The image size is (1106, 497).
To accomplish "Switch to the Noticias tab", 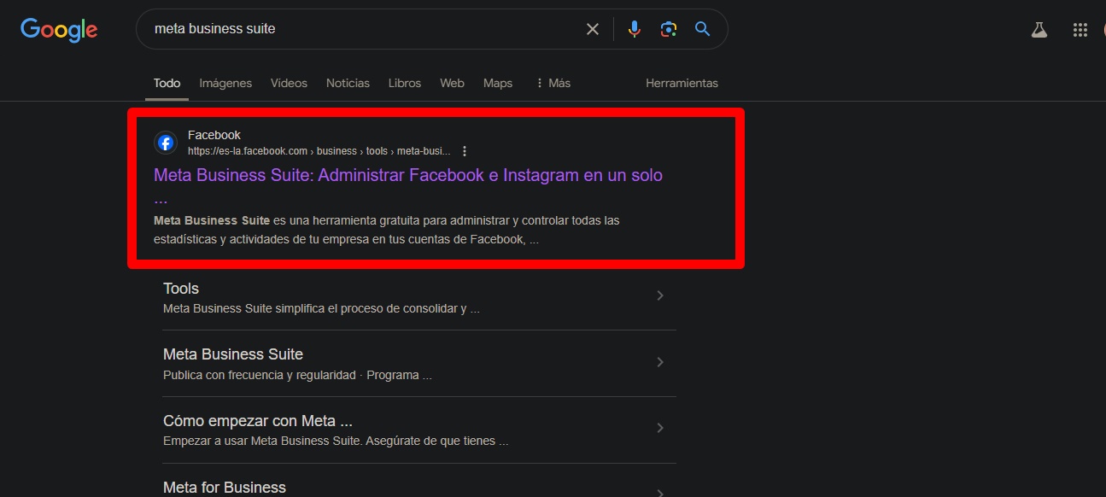I will click(348, 83).
